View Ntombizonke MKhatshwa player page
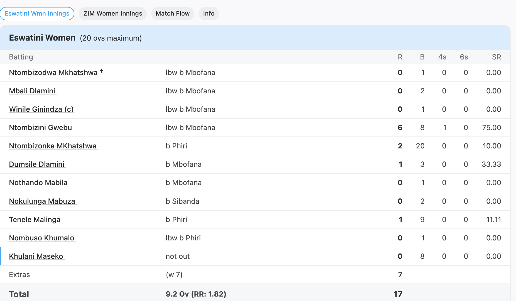The height and width of the screenshot is (301, 516). pyautogui.click(x=53, y=146)
